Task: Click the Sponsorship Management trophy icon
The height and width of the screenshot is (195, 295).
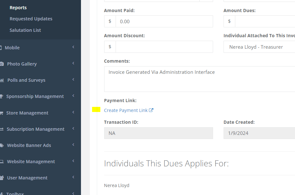Action: [x=2, y=96]
